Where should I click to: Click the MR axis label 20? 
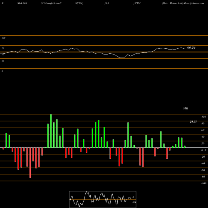coord(203,144)
